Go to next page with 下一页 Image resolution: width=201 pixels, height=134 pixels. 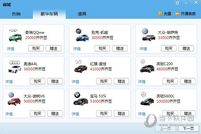click(189, 129)
